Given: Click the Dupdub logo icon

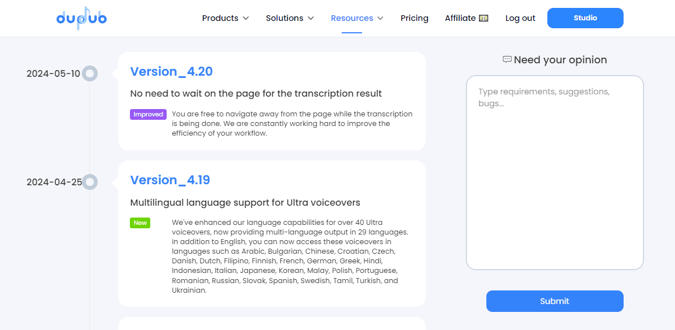Looking at the screenshot, I should click(81, 18).
